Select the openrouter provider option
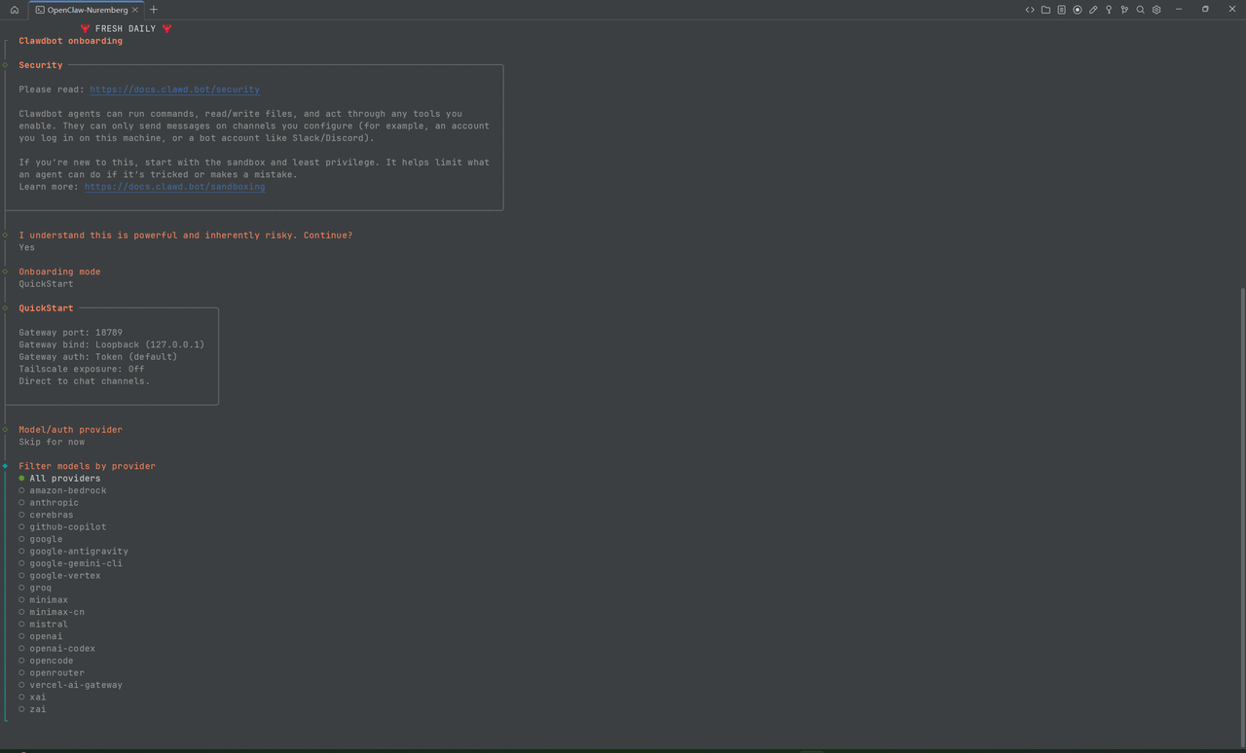 52,673
